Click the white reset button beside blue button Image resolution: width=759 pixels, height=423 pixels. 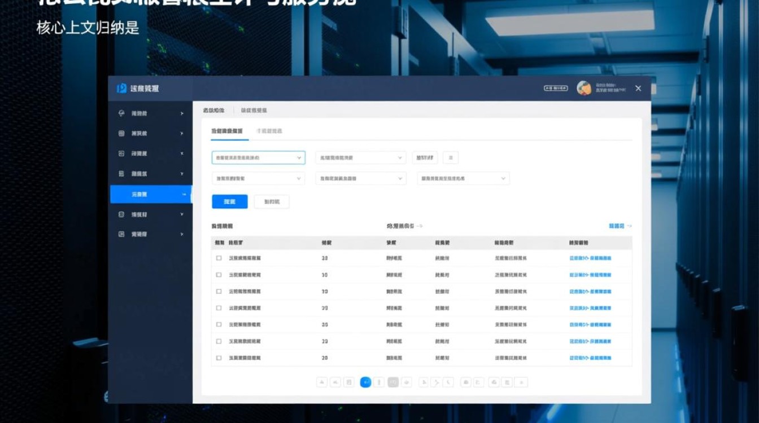click(x=271, y=201)
